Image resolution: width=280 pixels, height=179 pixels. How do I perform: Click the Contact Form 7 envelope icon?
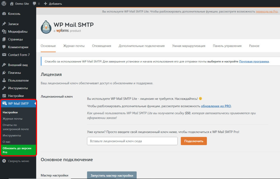[x=4, y=55]
